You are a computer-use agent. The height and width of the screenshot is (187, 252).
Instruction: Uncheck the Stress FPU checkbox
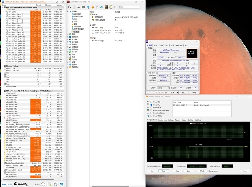coord(152,105)
